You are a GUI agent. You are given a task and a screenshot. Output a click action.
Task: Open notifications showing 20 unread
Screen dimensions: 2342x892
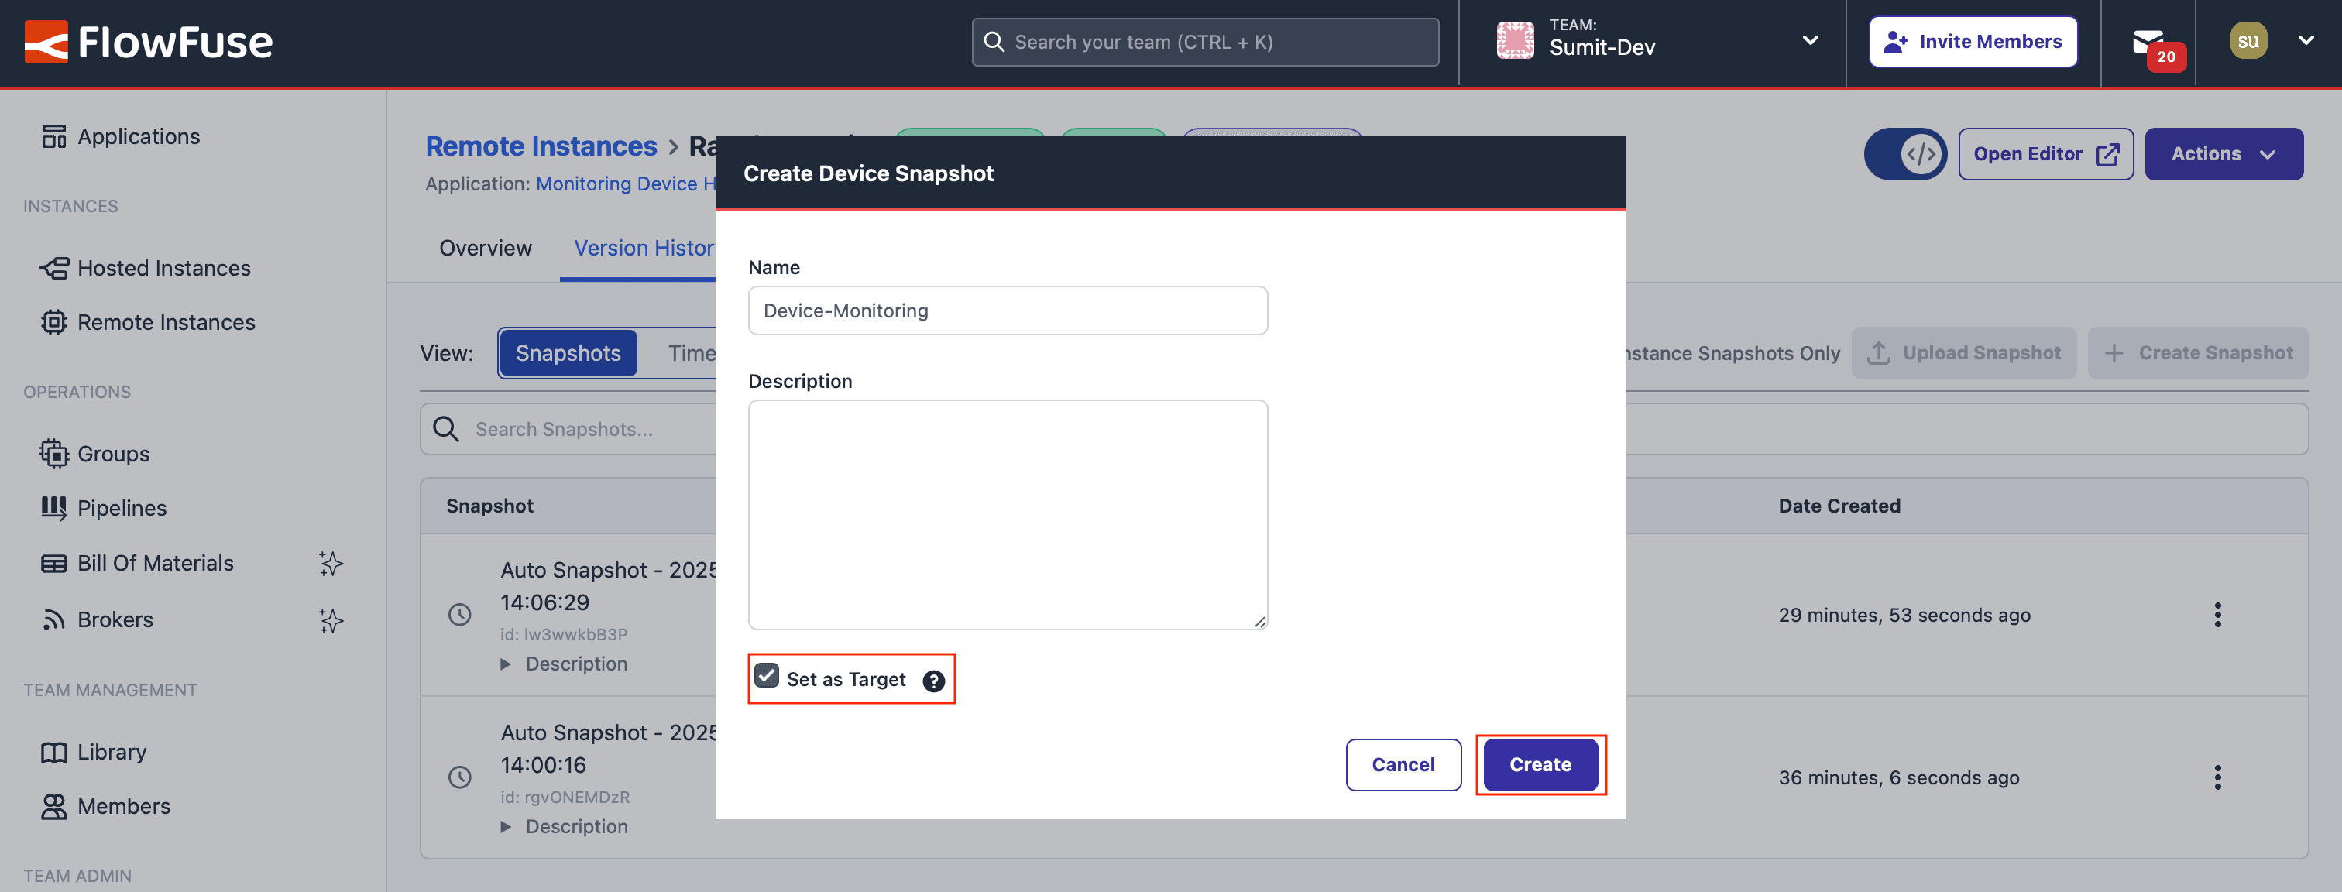tap(2151, 42)
